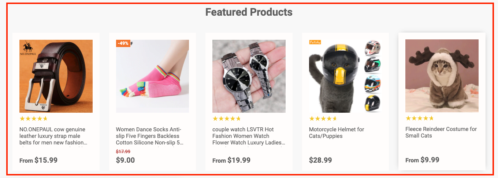
Task: Click the -49% discount badge
Action: point(123,43)
